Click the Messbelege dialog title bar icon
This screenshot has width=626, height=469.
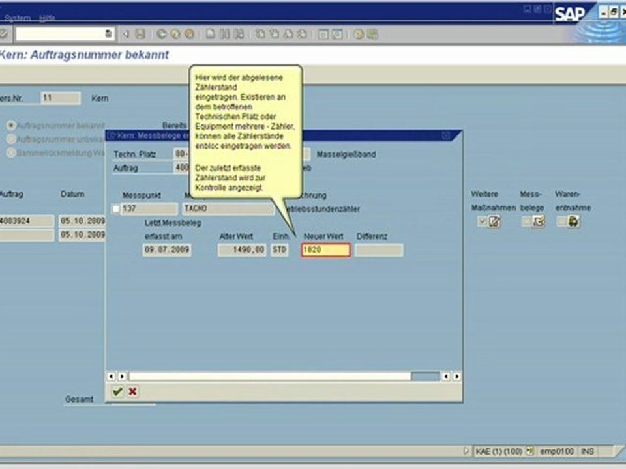pyautogui.click(x=112, y=136)
